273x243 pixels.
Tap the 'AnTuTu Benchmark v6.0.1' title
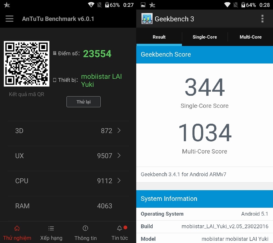pos(58,19)
